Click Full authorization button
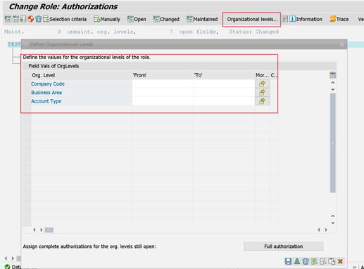 284,247
